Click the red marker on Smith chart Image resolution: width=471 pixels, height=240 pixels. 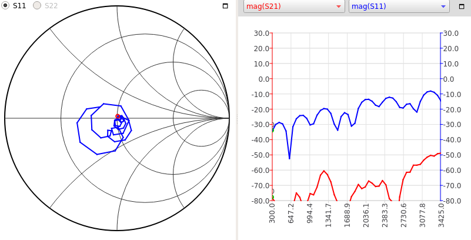(x=118, y=116)
